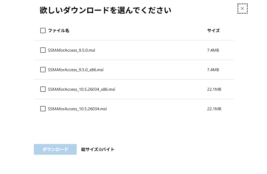Click the ファイル名 column header

58,31
